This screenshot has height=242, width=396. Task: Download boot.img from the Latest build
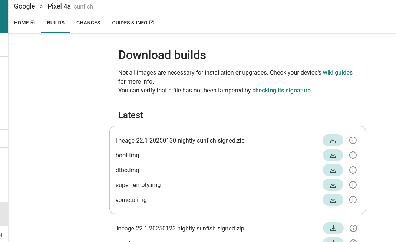tap(333, 155)
